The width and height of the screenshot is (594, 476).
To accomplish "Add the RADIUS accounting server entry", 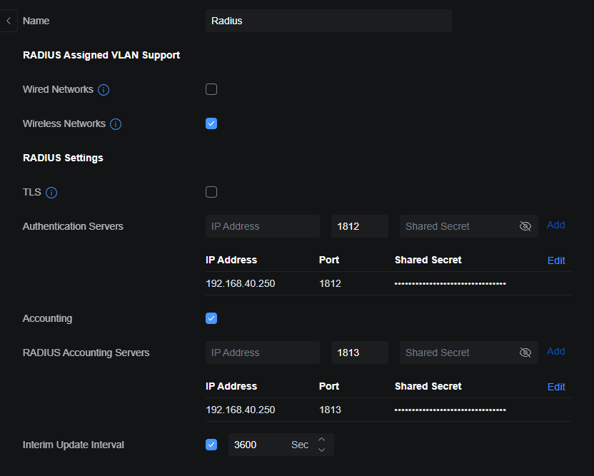I will [555, 351].
